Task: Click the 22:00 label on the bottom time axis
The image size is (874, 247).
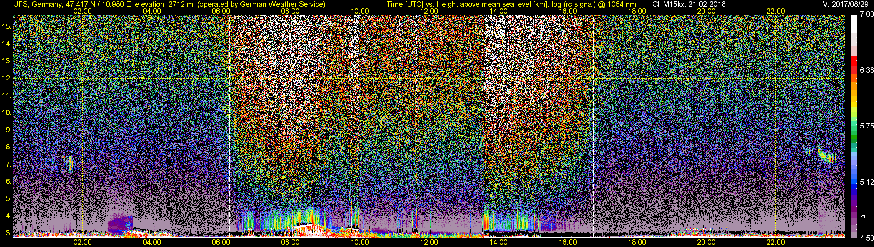Action: click(776, 242)
